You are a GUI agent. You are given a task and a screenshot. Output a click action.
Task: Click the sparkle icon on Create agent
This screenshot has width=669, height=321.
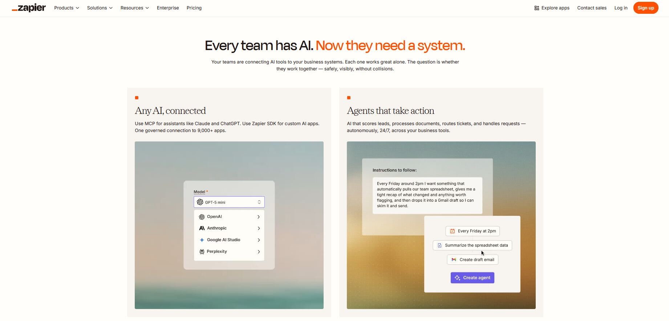pyautogui.click(x=457, y=278)
